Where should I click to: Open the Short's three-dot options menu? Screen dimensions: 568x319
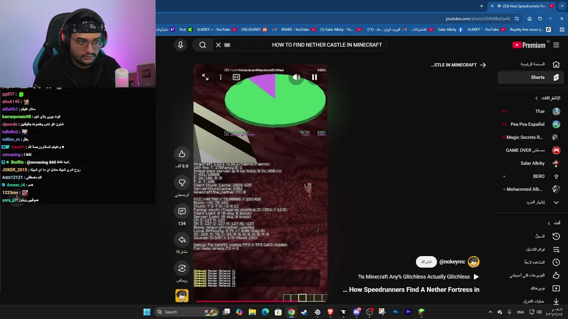coord(221,77)
